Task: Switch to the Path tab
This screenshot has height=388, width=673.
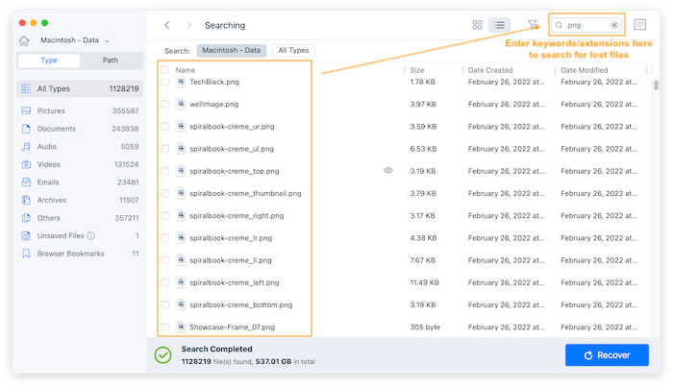Action: coord(111,61)
